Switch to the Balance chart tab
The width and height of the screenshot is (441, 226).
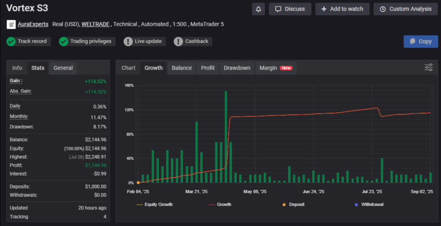(x=182, y=68)
